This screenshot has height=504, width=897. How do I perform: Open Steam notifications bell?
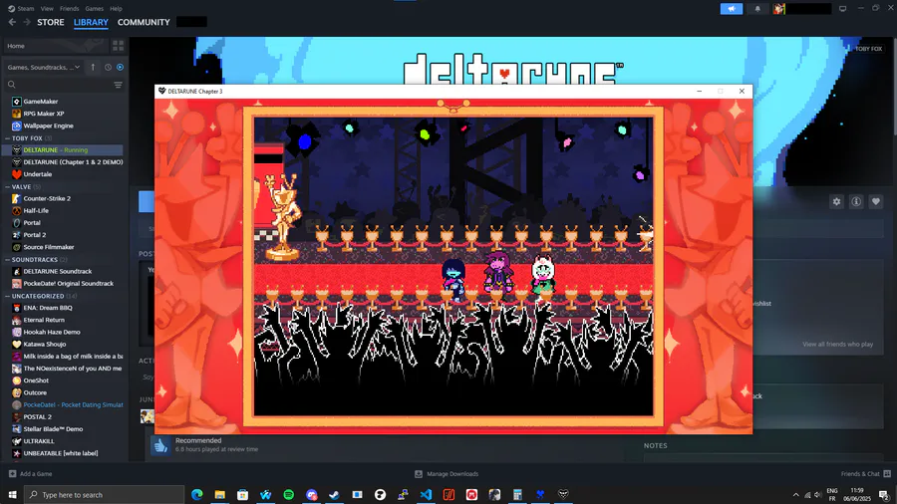coord(757,9)
